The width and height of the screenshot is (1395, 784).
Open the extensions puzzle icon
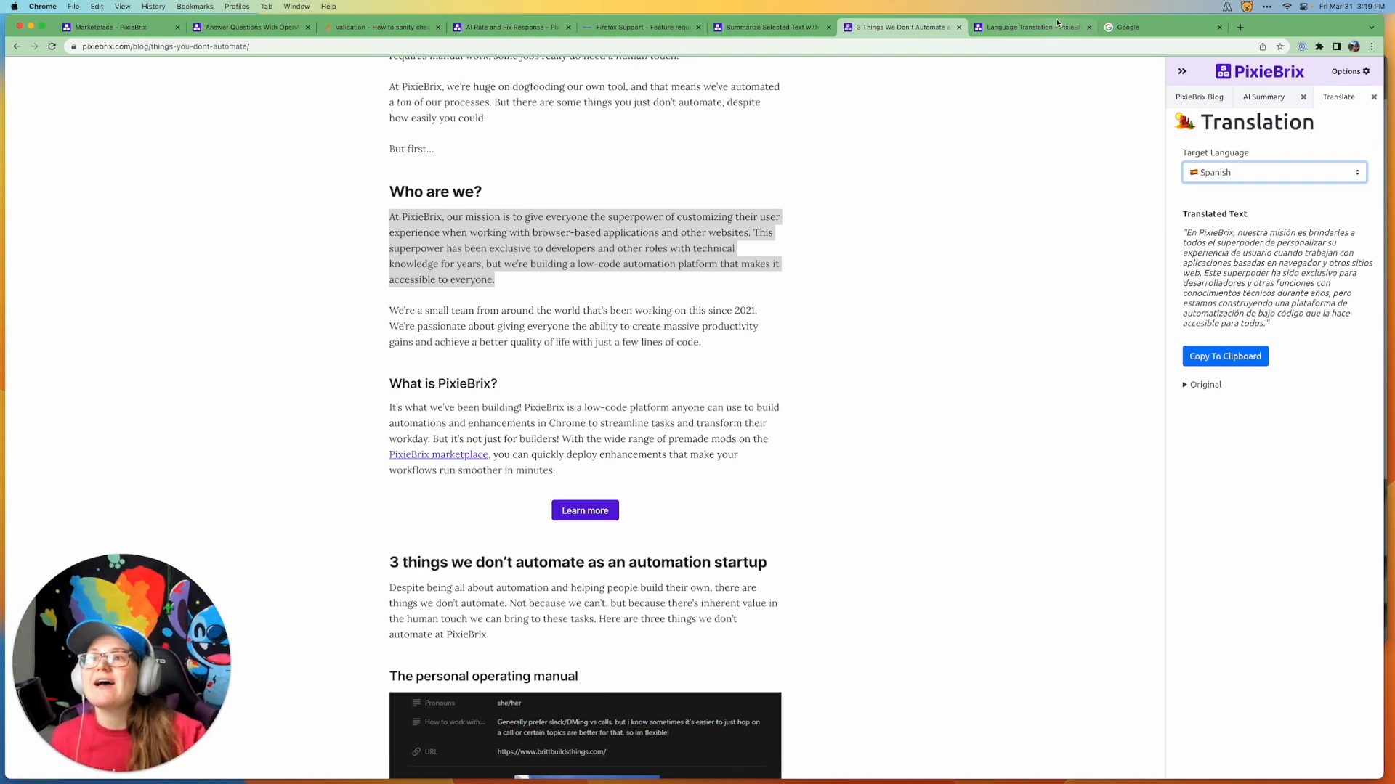click(1319, 46)
